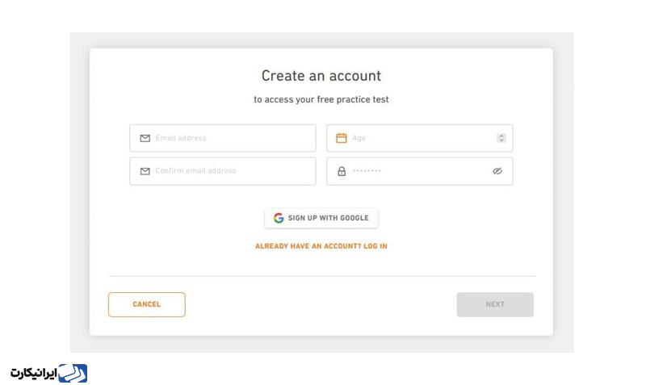Click the envelope icon beside Email address
The height and width of the screenshot is (385, 646).
pyautogui.click(x=145, y=138)
